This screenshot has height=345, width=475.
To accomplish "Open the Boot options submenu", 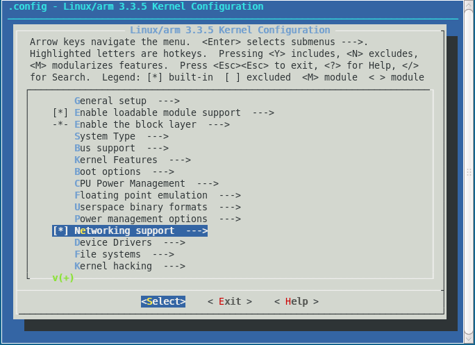I will (124, 171).
